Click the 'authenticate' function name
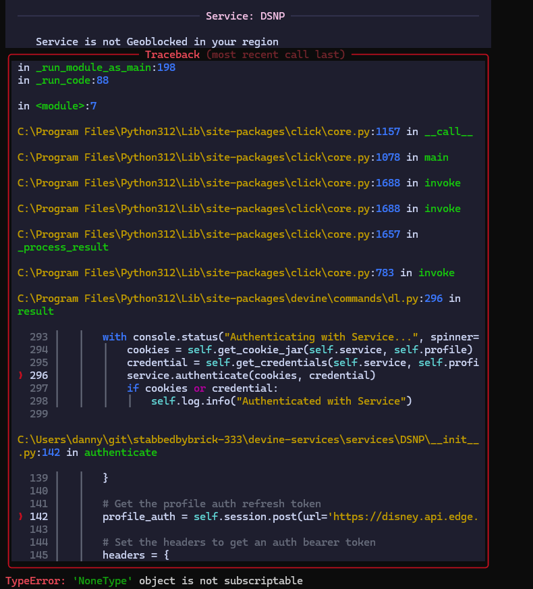Viewport: 533px width, 589px height. click(120, 453)
